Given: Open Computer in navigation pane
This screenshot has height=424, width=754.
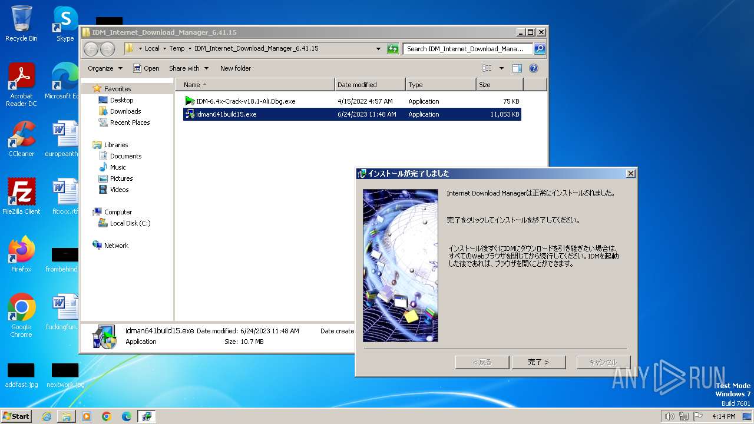Looking at the screenshot, I should click(118, 212).
